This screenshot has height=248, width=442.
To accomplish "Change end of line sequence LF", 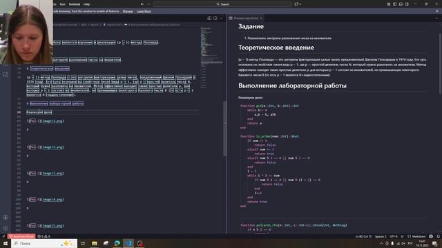I will point(402,236).
